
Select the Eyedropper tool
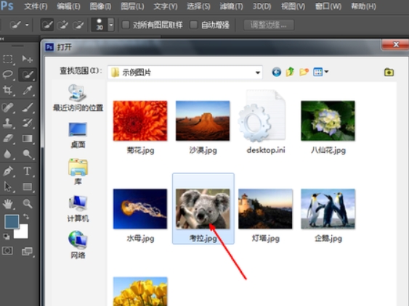point(27,91)
